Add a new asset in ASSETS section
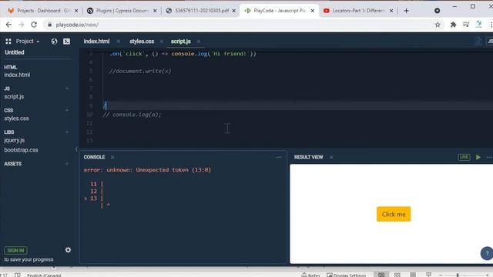 coord(67,164)
